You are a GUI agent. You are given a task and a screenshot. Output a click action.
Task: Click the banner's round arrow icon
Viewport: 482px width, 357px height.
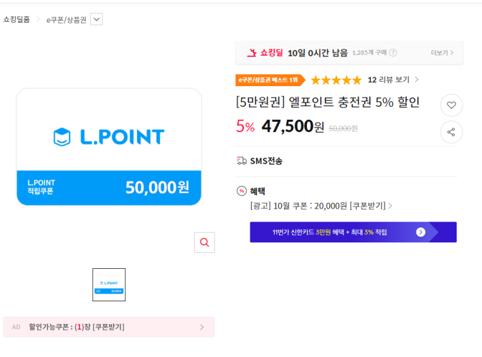point(420,232)
